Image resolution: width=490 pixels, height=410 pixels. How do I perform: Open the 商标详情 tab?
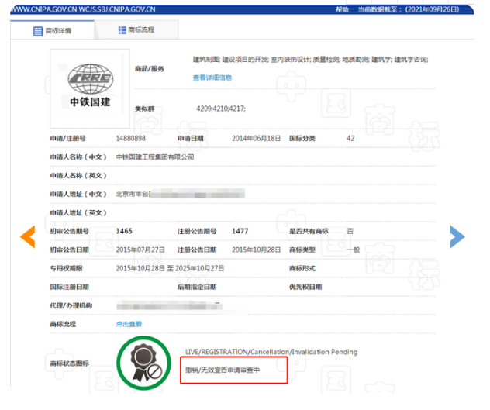pos(52,30)
